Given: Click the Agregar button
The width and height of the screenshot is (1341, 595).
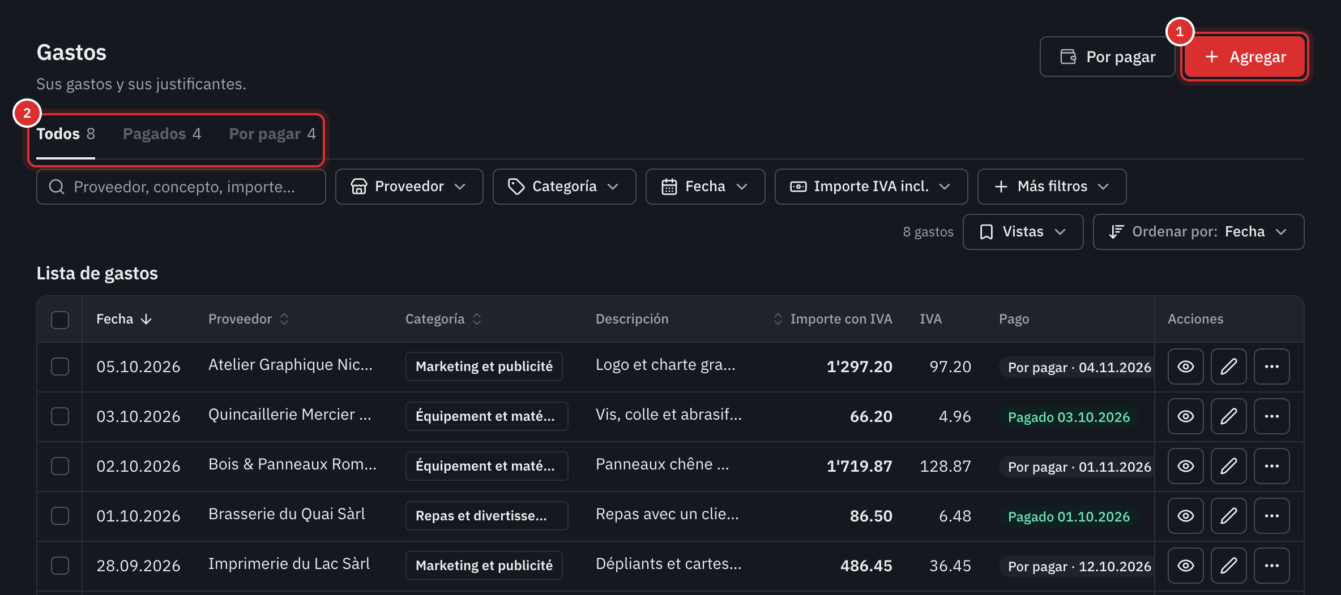Looking at the screenshot, I should tap(1245, 57).
